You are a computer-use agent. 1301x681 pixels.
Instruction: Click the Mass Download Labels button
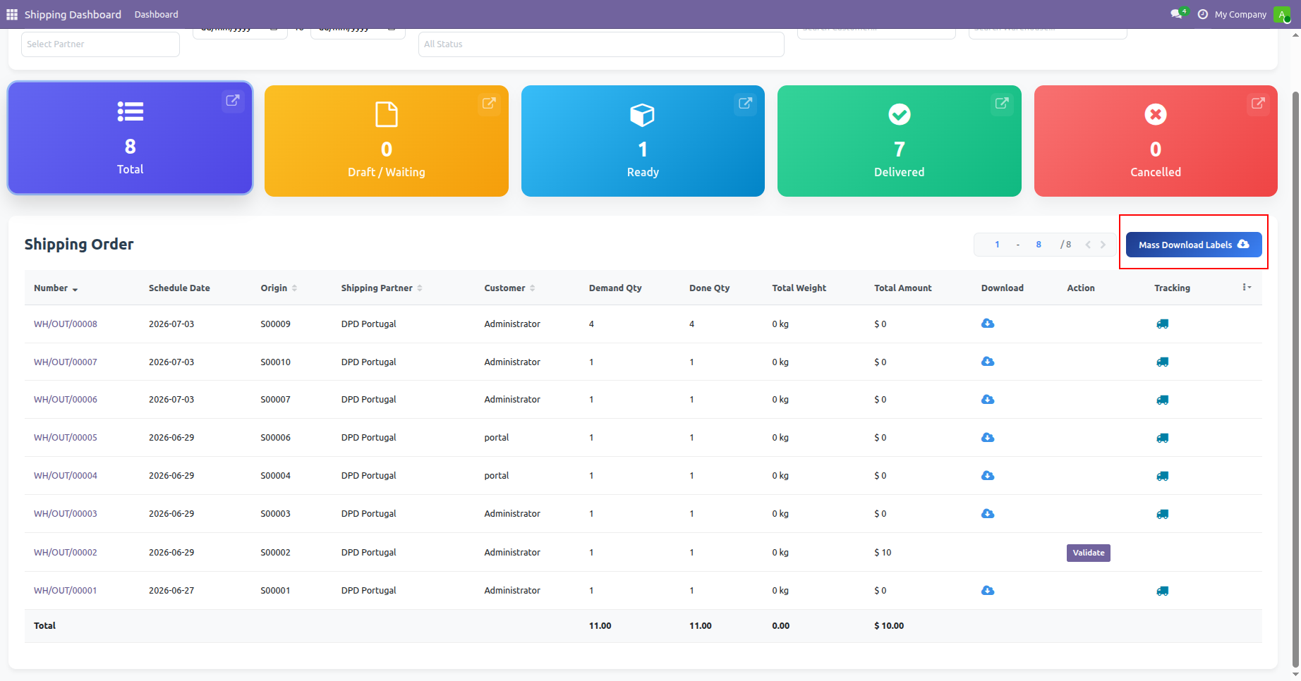1194,245
